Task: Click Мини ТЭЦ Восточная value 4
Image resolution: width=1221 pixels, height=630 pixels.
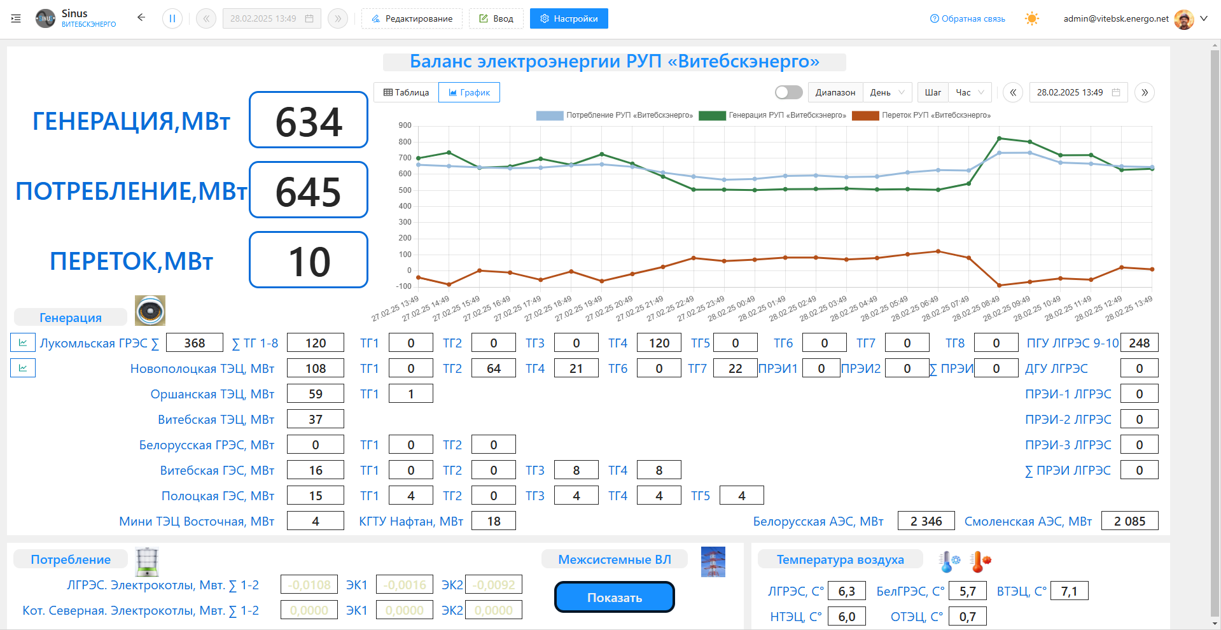Action: pyautogui.click(x=316, y=521)
